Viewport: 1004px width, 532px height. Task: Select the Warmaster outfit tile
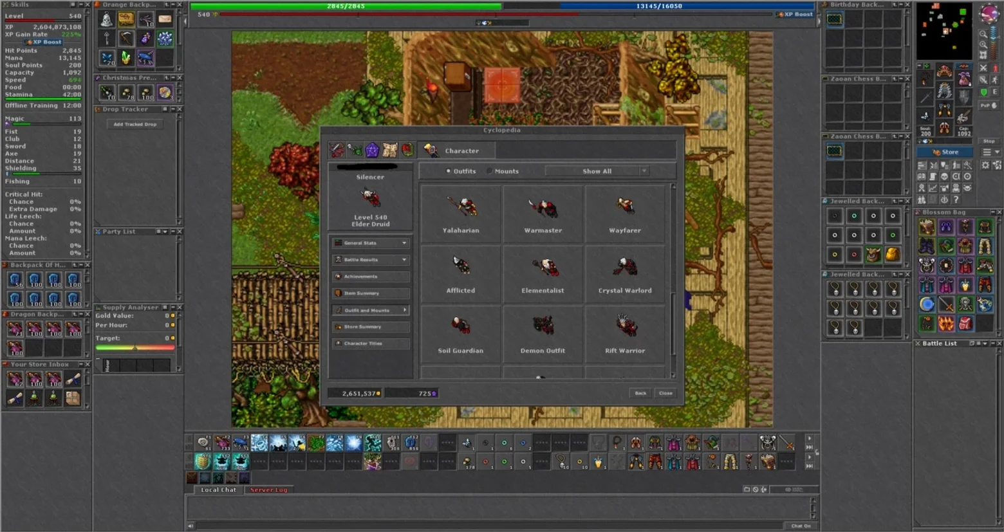tap(543, 214)
